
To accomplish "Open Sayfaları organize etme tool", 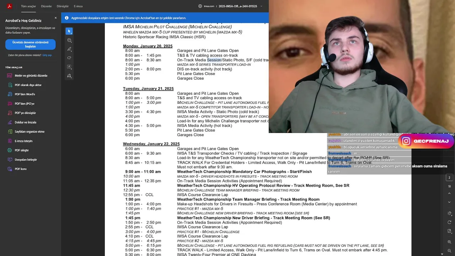I will pos(26,132).
